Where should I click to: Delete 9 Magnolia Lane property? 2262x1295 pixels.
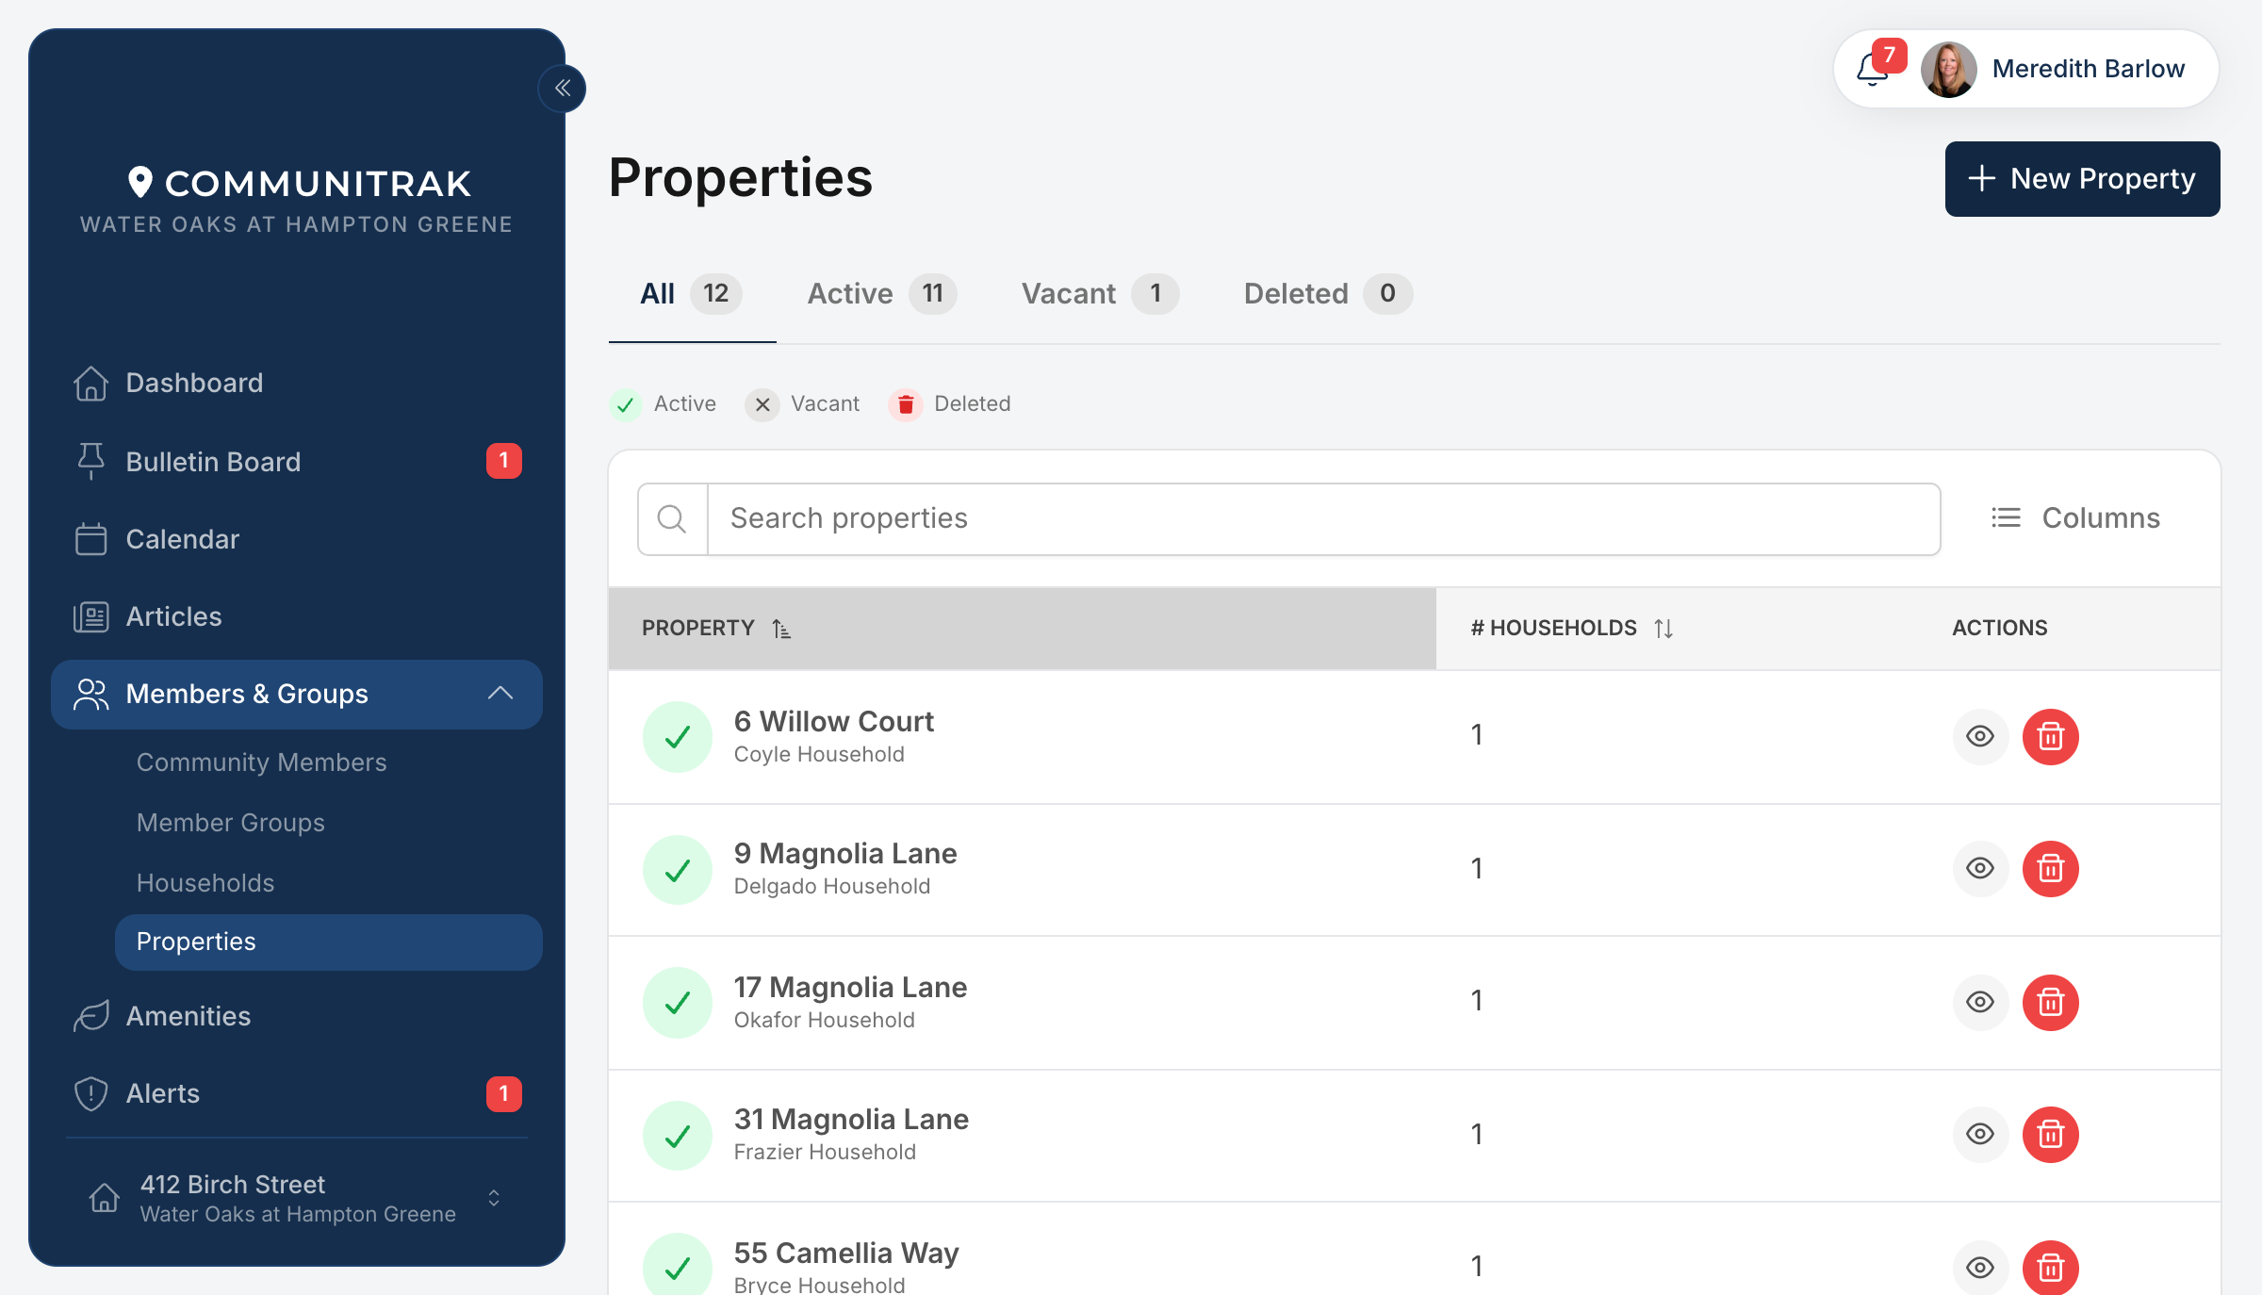(2051, 868)
